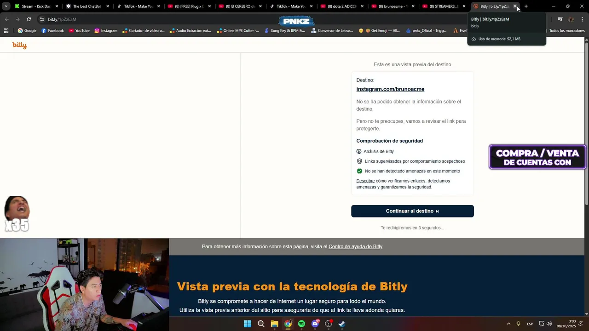
Task: Open Windows taskbar search
Action: pos(261,324)
